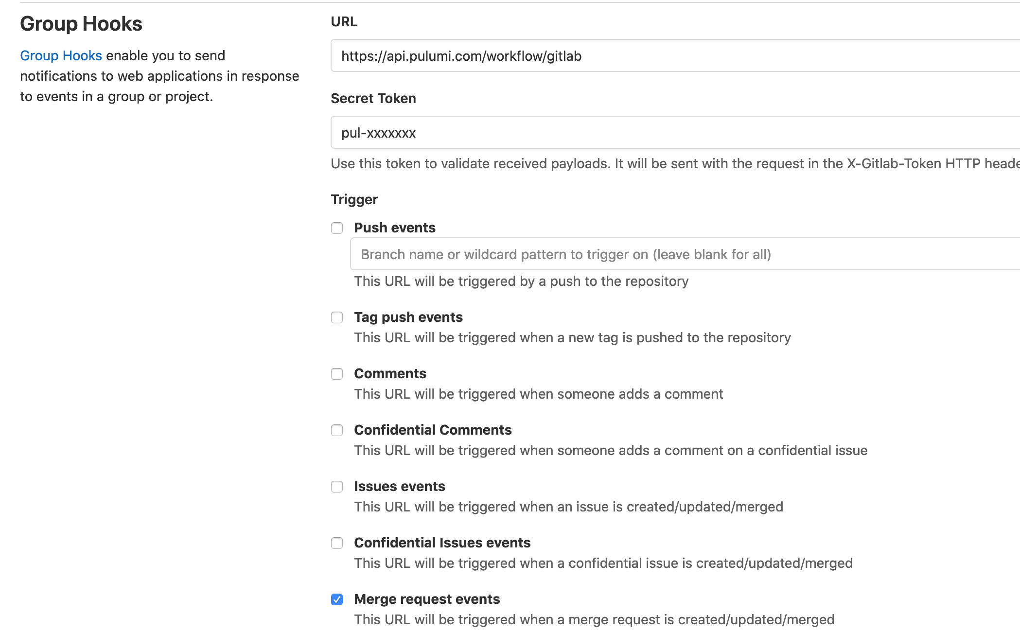The image size is (1020, 633).
Task: Enable the Push events checkbox
Action: coord(337,228)
